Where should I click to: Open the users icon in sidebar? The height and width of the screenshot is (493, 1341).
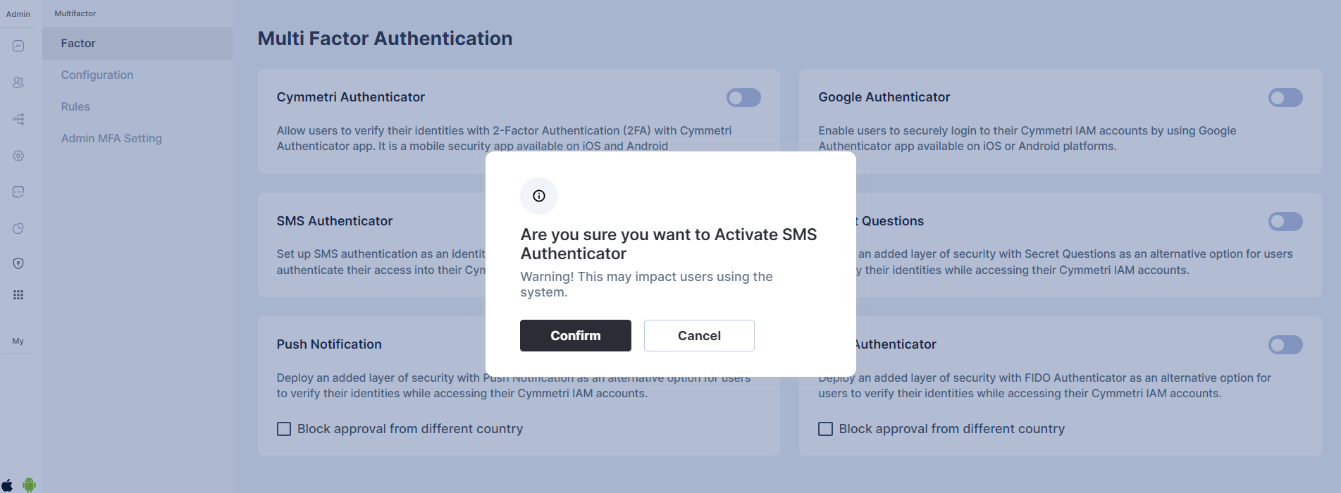[x=18, y=82]
